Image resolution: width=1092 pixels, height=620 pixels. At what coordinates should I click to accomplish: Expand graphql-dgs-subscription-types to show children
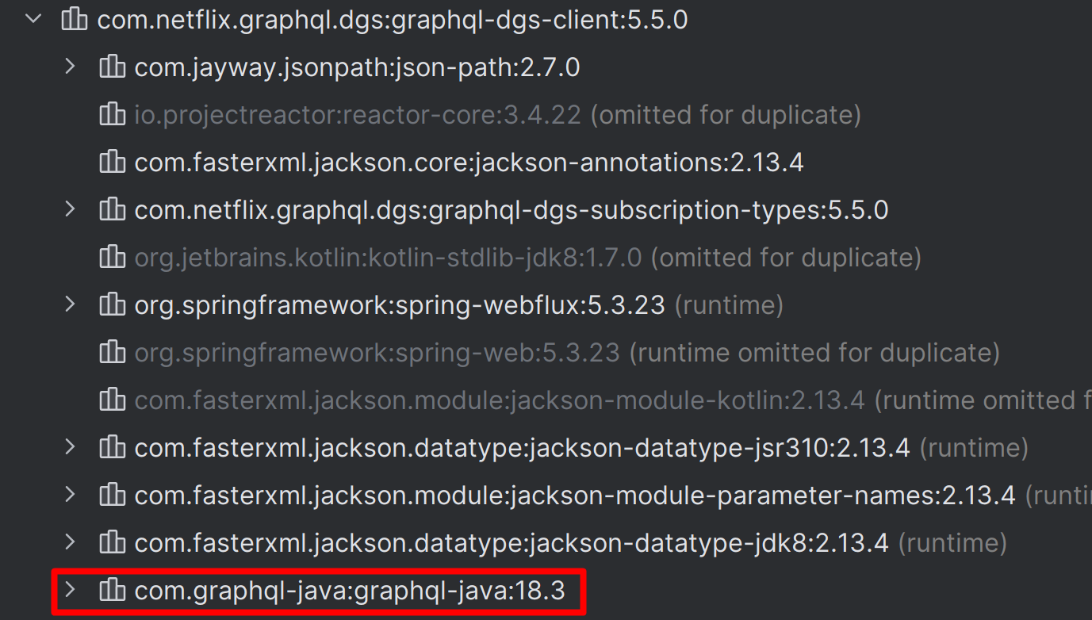pyautogui.click(x=70, y=209)
